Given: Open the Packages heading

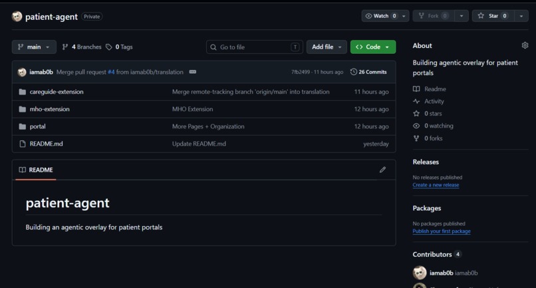Looking at the screenshot, I should tap(427, 208).
